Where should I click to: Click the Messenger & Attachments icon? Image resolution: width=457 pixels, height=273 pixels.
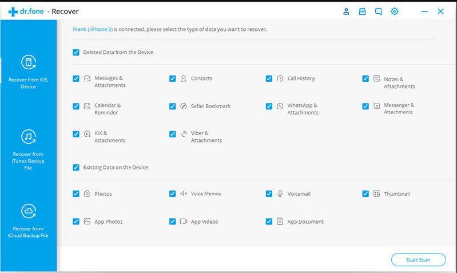[x=376, y=106]
